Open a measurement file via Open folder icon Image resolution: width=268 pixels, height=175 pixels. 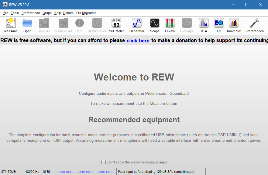[27, 23]
